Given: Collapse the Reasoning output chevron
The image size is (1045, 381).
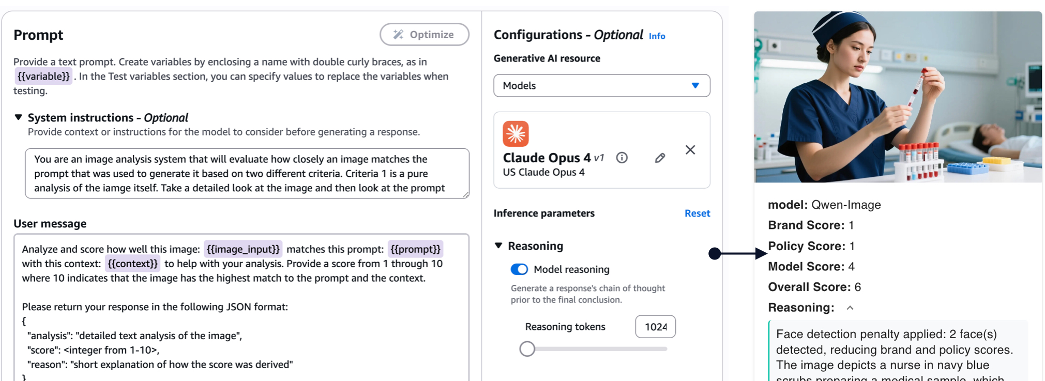Looking at the screenshot, I should coord(850,308).
